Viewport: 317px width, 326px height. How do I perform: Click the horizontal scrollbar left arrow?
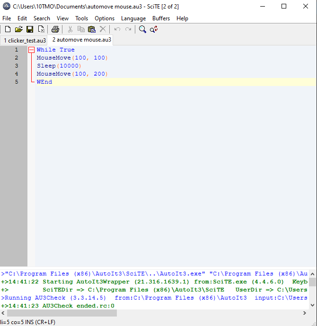3,313
